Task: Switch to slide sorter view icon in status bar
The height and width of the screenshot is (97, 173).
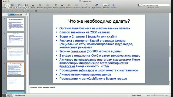Action: [x=8, y=95]
